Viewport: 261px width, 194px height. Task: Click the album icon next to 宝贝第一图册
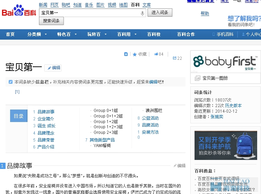pos(197,78)
